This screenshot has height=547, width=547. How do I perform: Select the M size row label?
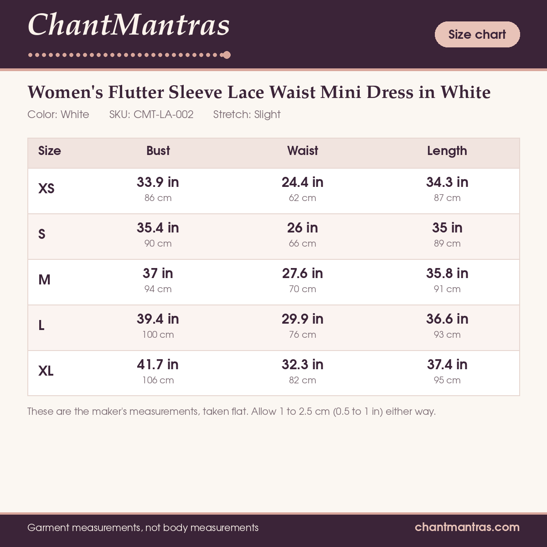tap(44, 280)
